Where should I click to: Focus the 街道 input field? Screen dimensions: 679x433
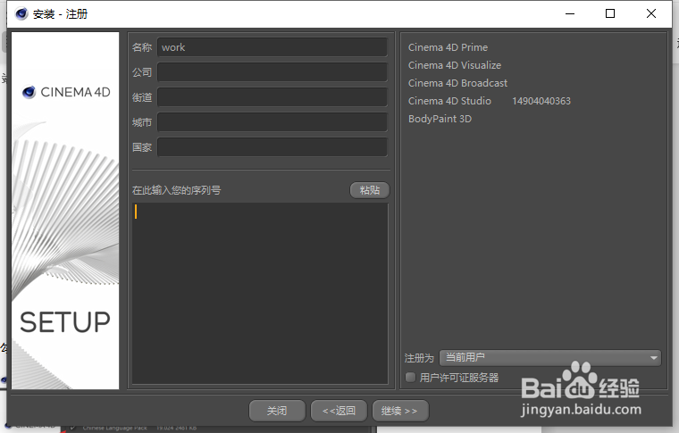coord(272,97)
